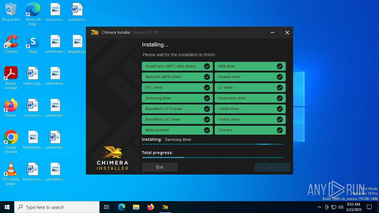Click the UsbDk driver label
This screenshot has height=213, width=379.
(229, 109)
